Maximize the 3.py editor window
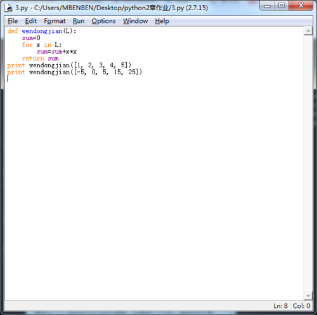This screenshot has width=317, height=315. coord(281,6)
